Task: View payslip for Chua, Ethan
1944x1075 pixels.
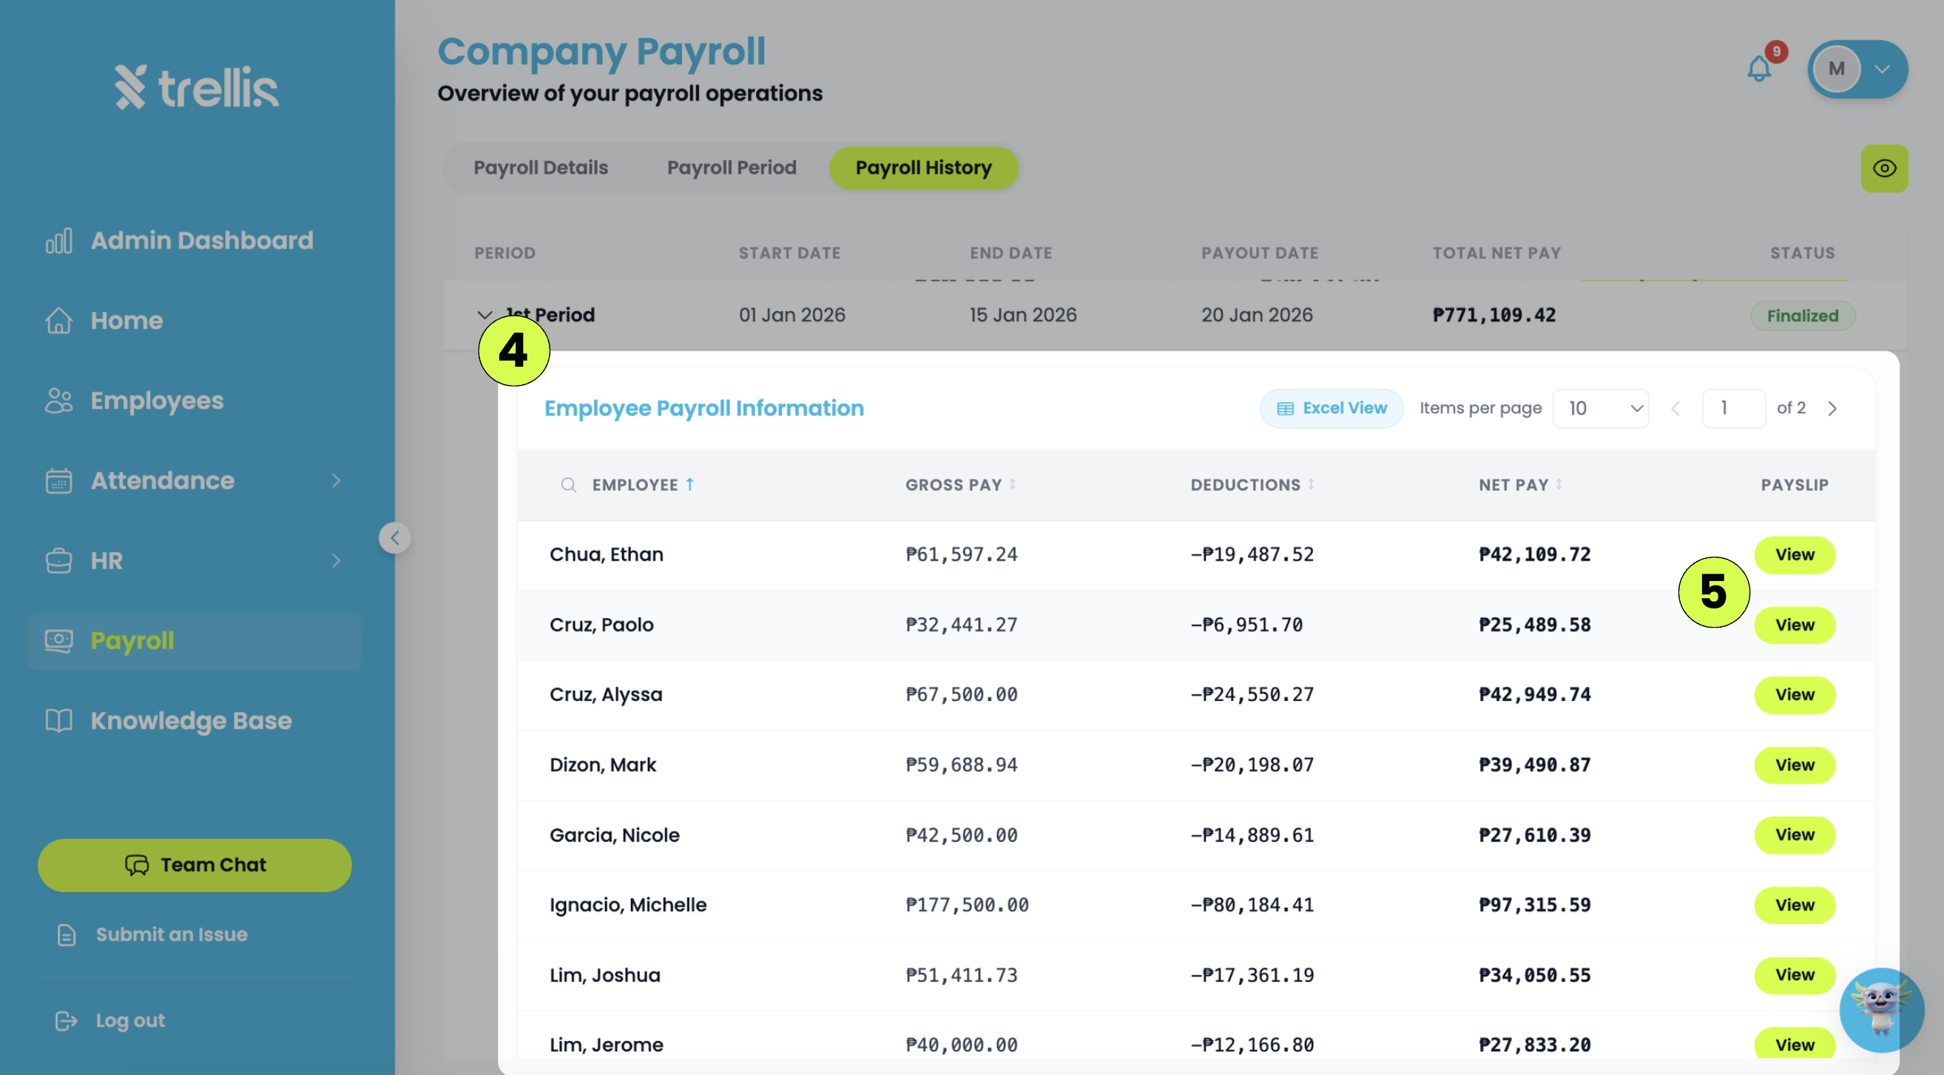Action: [x=1794, y=555]
